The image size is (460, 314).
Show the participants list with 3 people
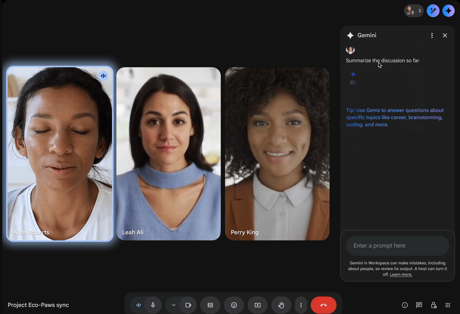click(414, 11)
